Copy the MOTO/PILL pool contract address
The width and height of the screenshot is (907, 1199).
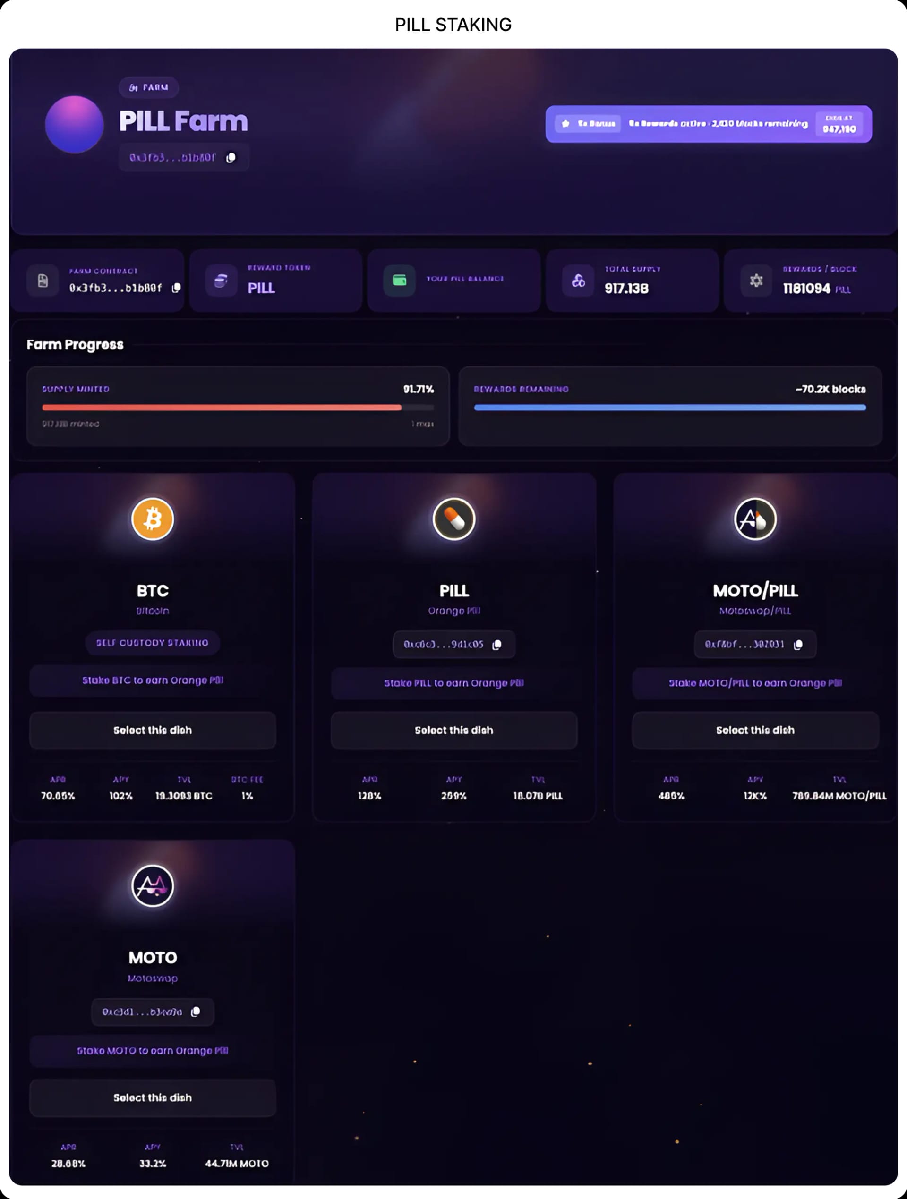point(798,645)
